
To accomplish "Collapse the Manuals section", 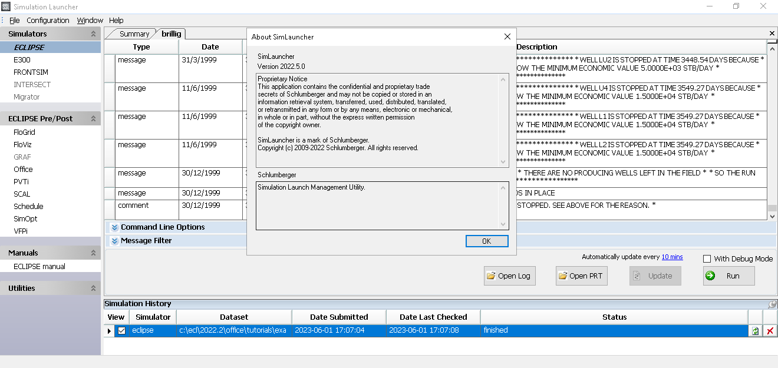I will tap(93, 253).
